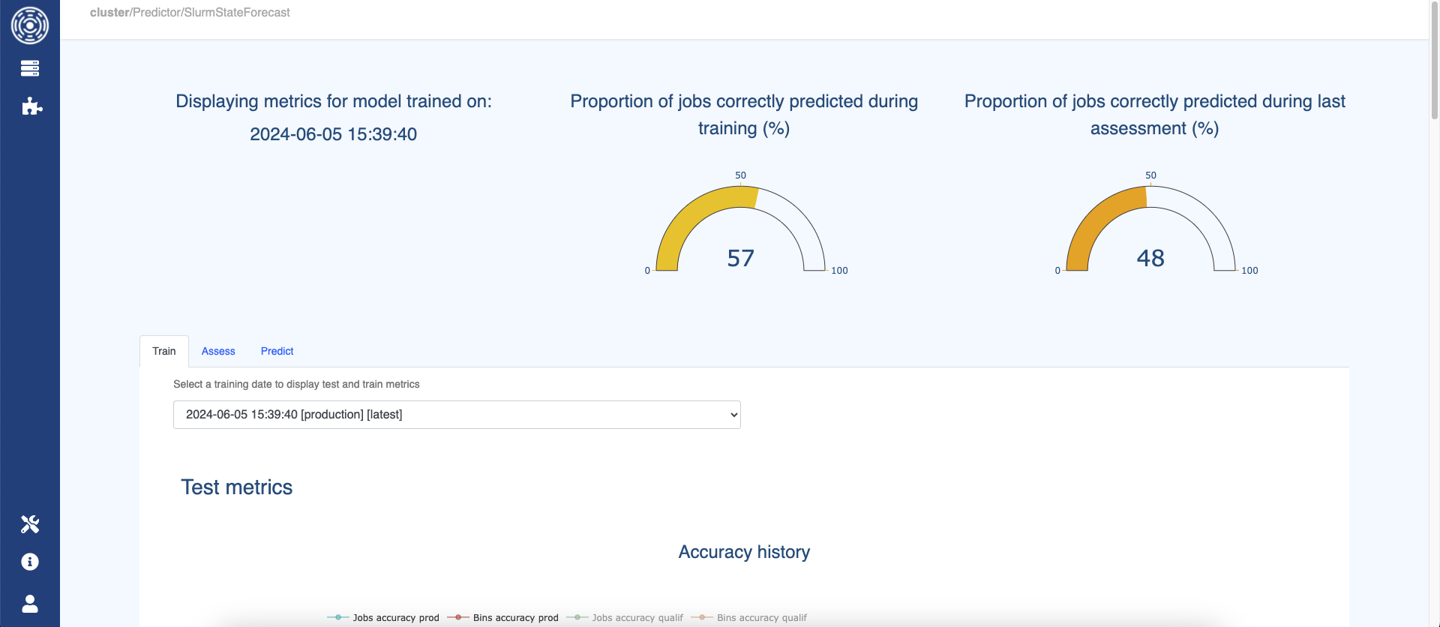This screenshot has width=1440, height=627.
Task: Open the Predict tab
Action: tap(277, 351)
